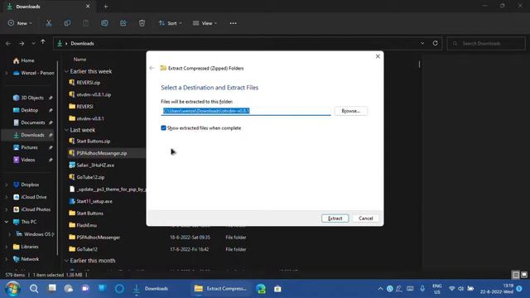Go forward with Explorer forward arrow
The image size is (530, 298).
(22, 44)
